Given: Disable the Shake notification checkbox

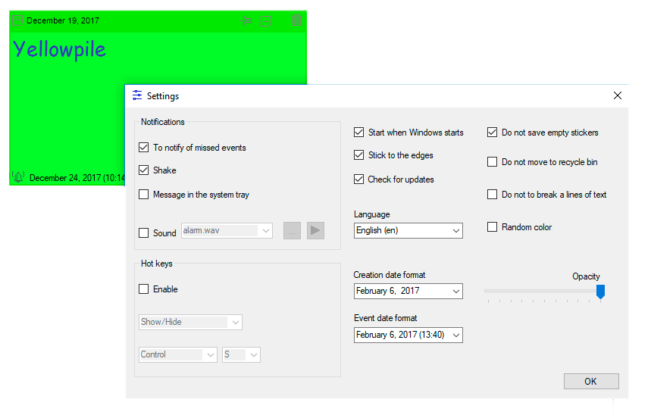Looking at the screenshot, I should (144, 170).
